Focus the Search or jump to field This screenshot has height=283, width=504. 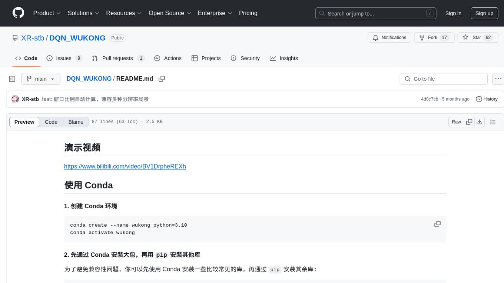(376, 13)
